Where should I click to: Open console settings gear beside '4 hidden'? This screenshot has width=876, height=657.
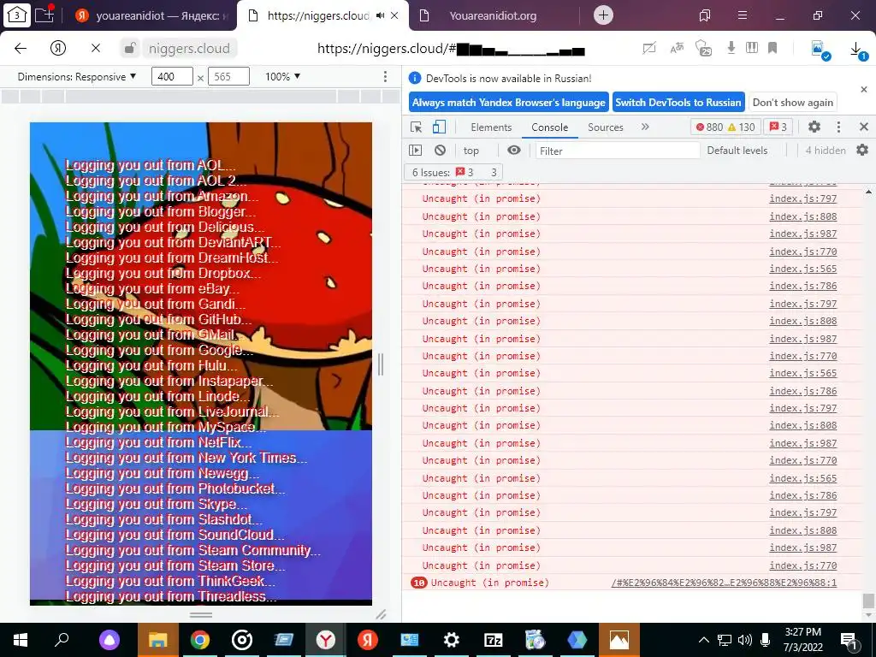[x=862, y=150]
